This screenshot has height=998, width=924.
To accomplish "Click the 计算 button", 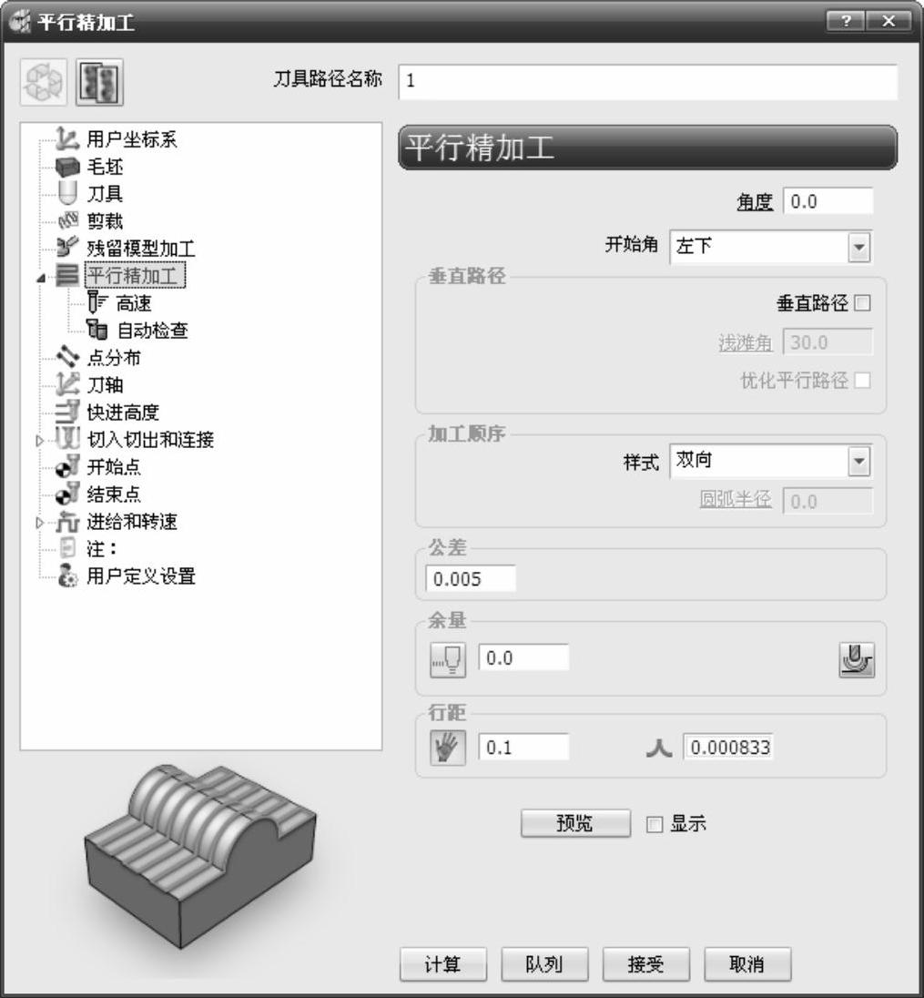I will click(x=443, y=964).
